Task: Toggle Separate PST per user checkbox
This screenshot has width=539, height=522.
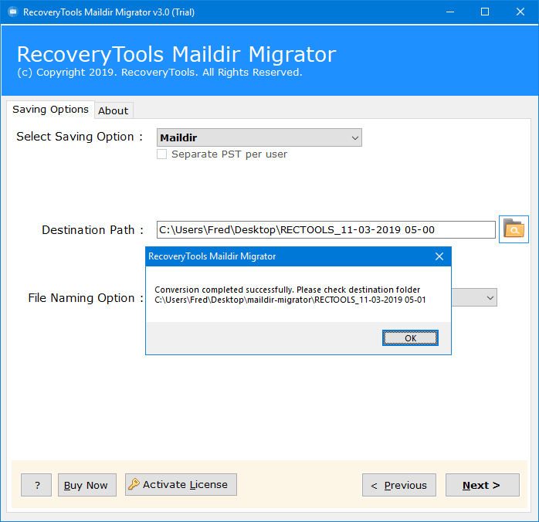Action: click(162, 154)
